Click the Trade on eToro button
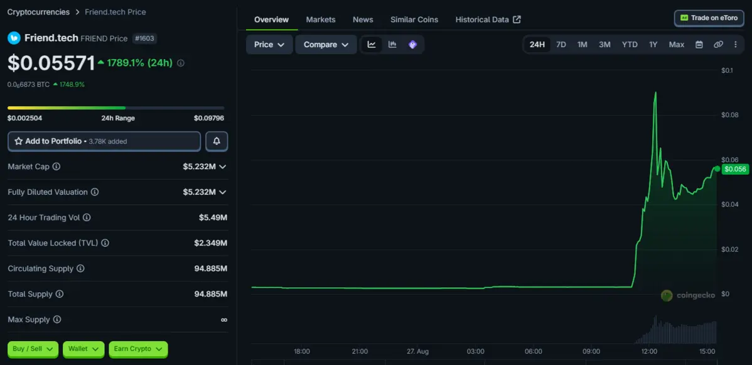Image resolution: width=752 pixels, height=365 pixels. pos(709,18)
